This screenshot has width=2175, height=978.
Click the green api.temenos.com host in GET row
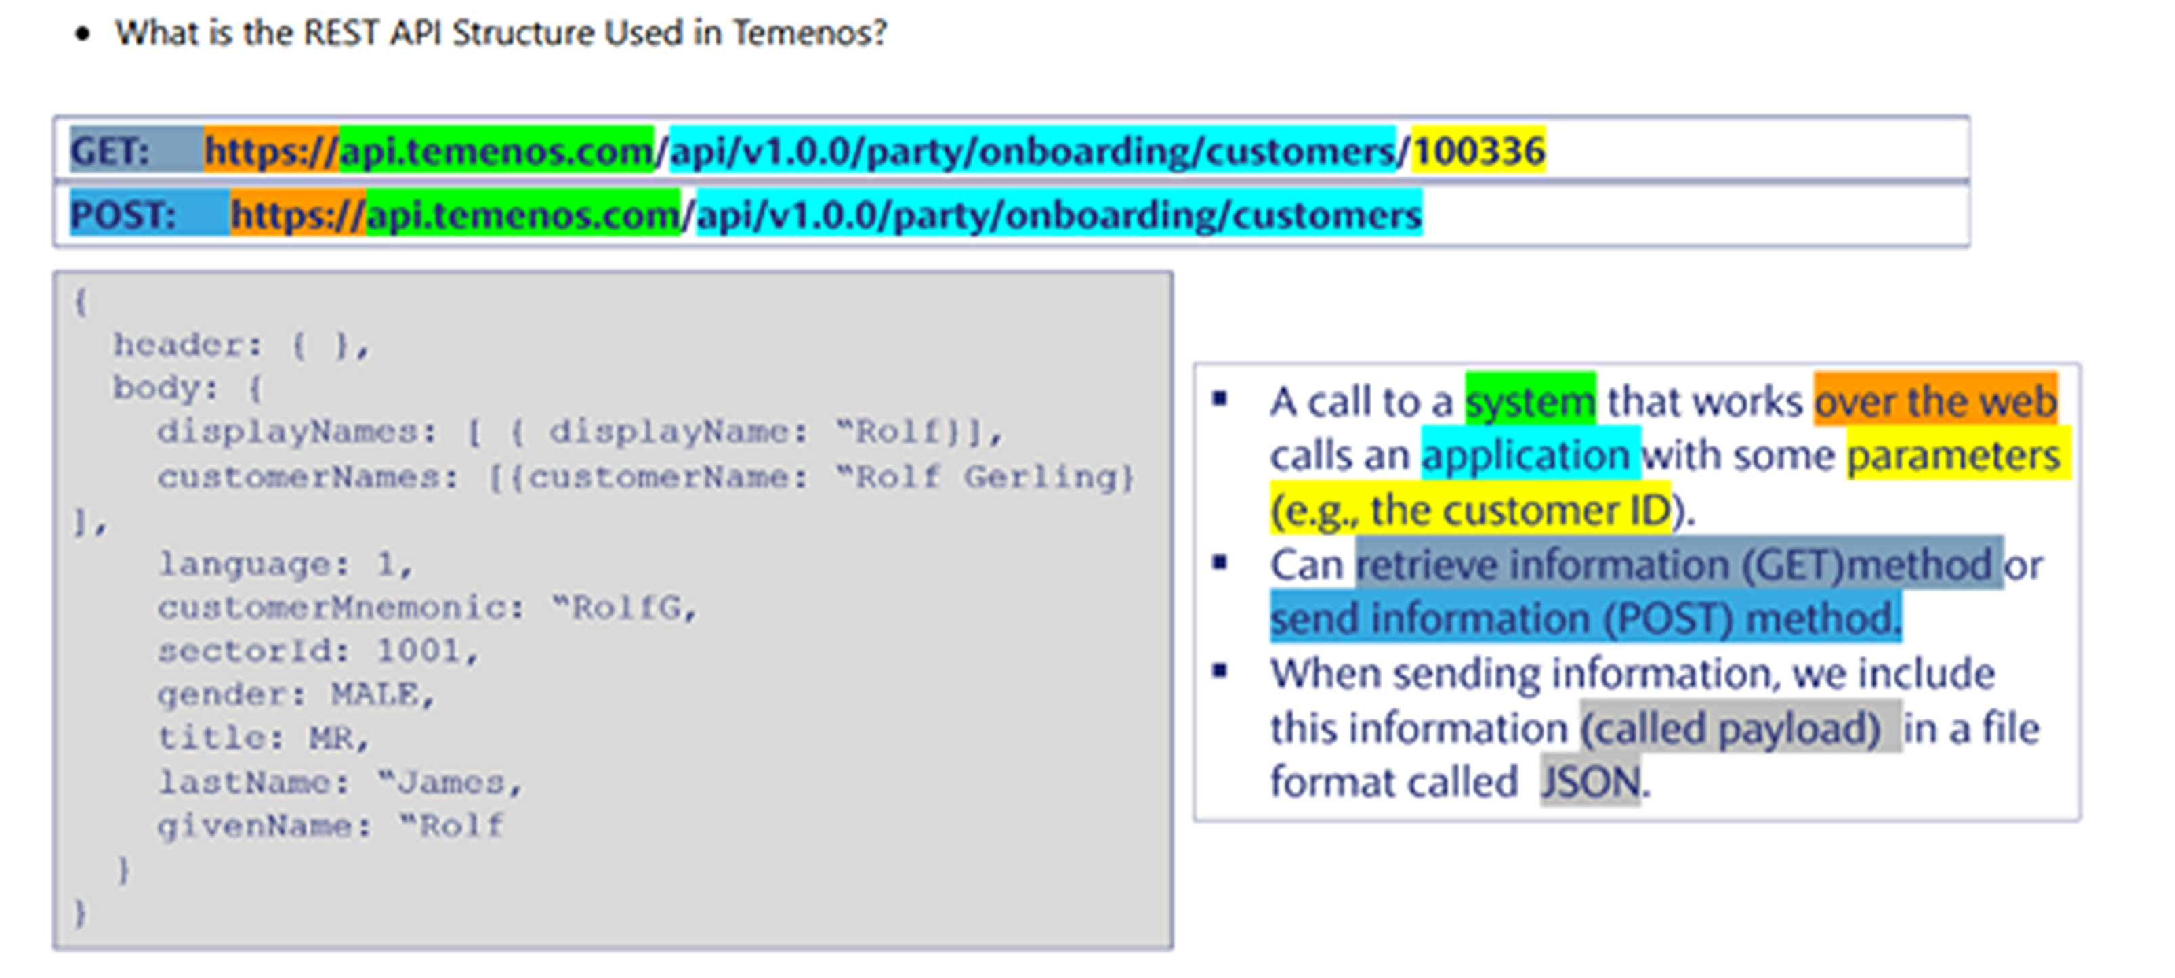[497, 152]
